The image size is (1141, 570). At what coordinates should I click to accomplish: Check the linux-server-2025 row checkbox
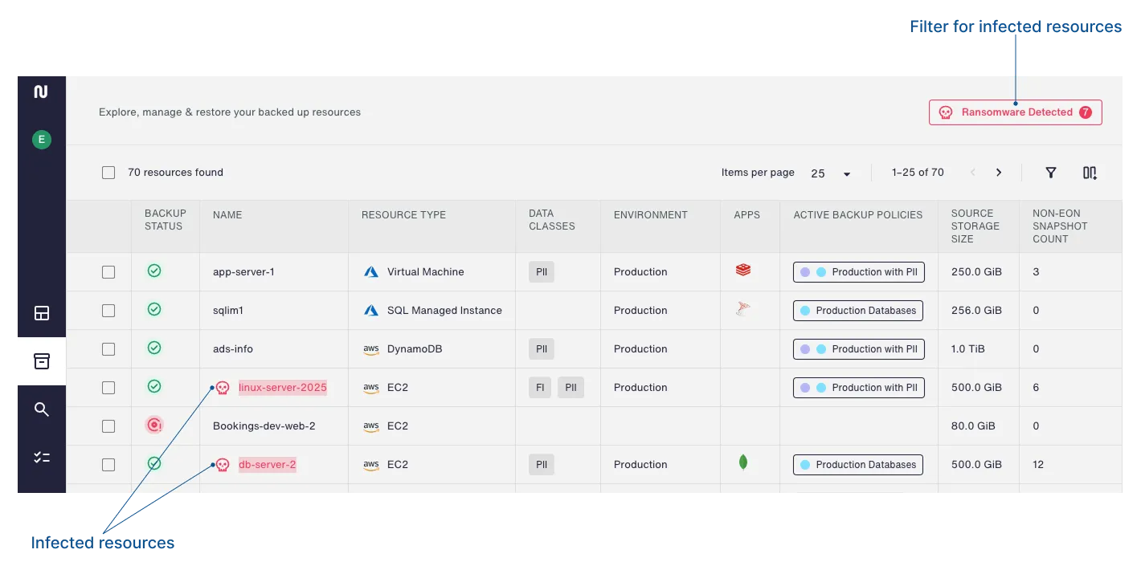[x=108, y=388]
